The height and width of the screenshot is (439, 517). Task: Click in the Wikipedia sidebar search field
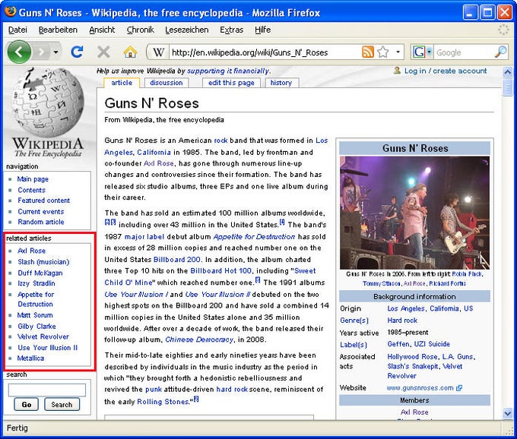[47, 390]
